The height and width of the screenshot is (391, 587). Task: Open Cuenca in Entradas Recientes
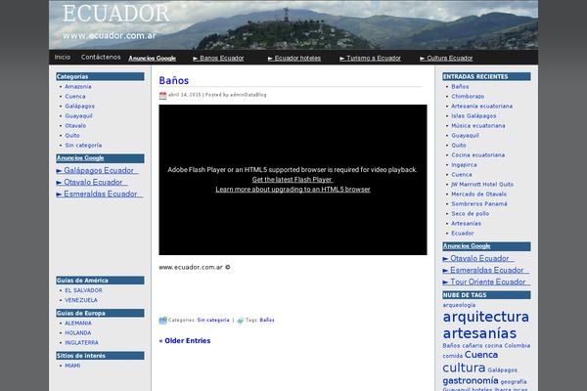pos(461,175)
